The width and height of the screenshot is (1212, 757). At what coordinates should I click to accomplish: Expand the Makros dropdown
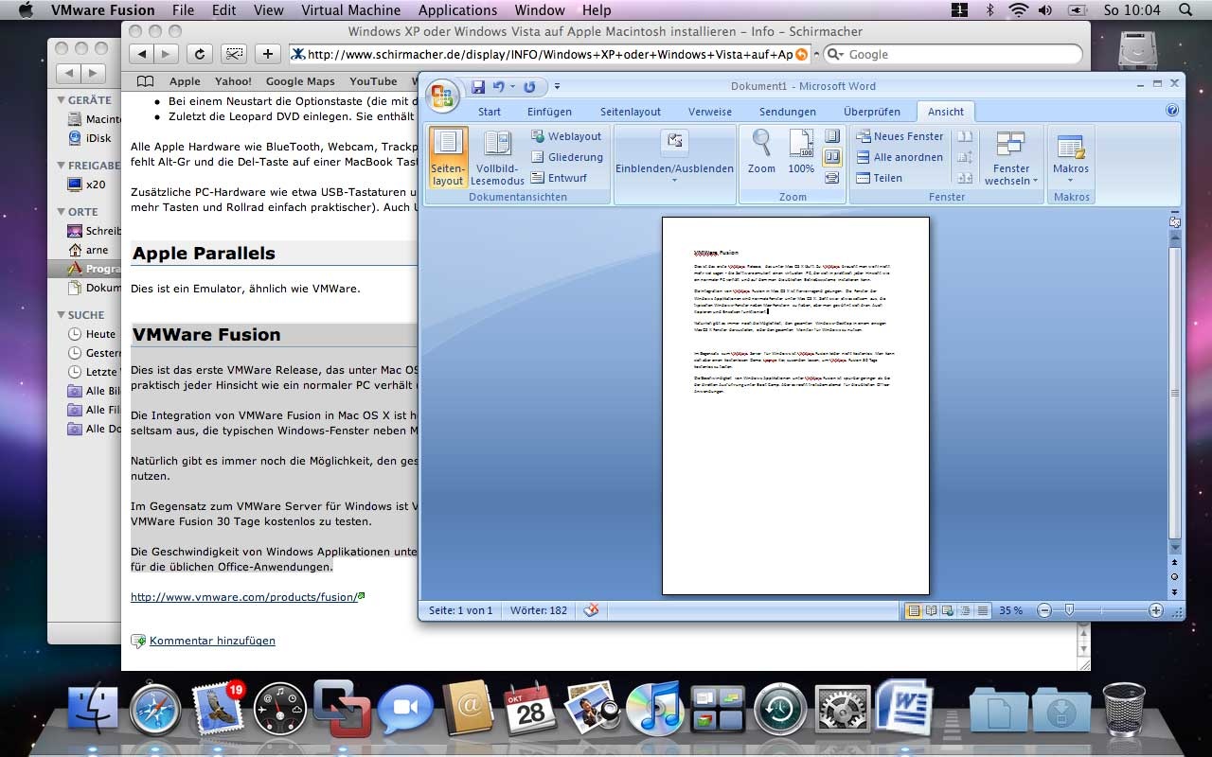tap(1071, 157)
